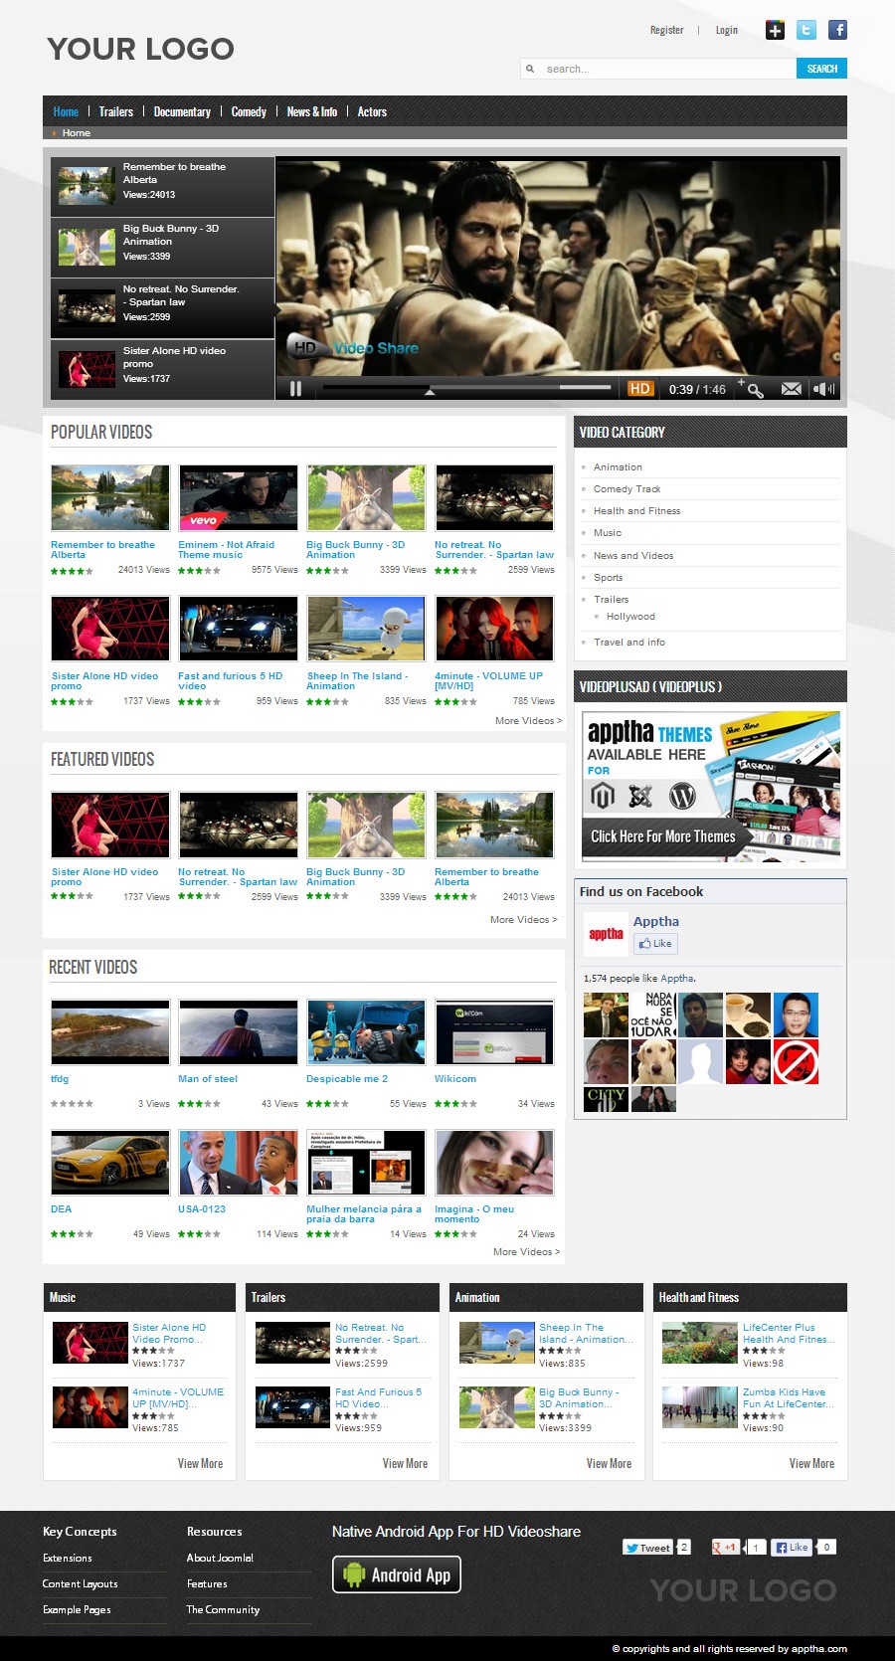Viewport: 895px width, 1661px height.
Task: Like Apptha in the Facebook widget
Action: click(655, 944)
